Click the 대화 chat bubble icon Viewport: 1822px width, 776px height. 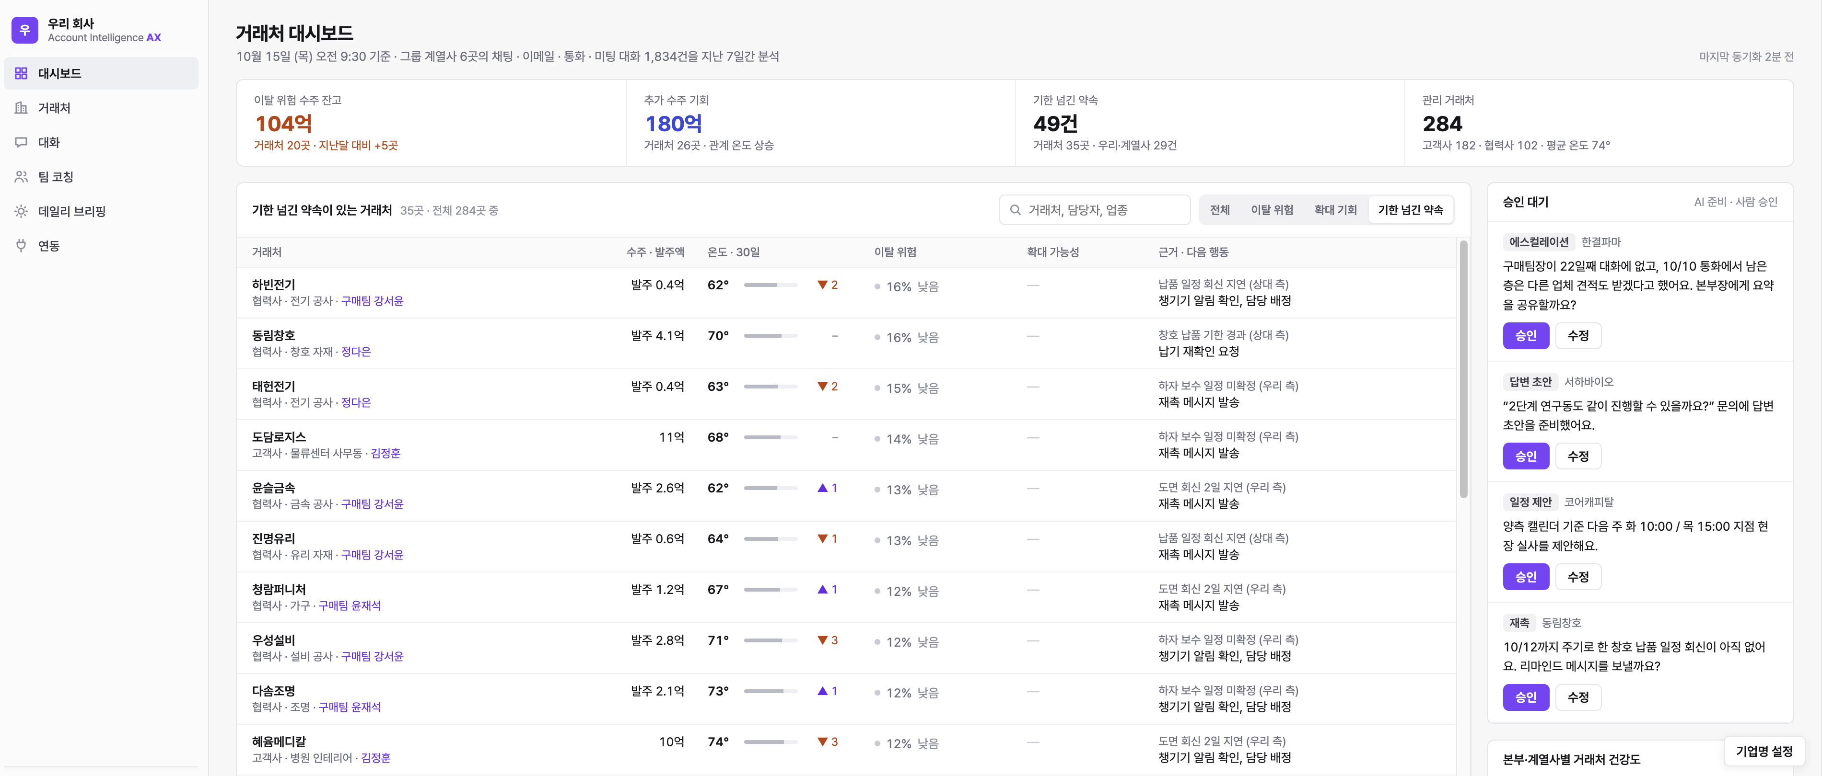pos(21,142)
